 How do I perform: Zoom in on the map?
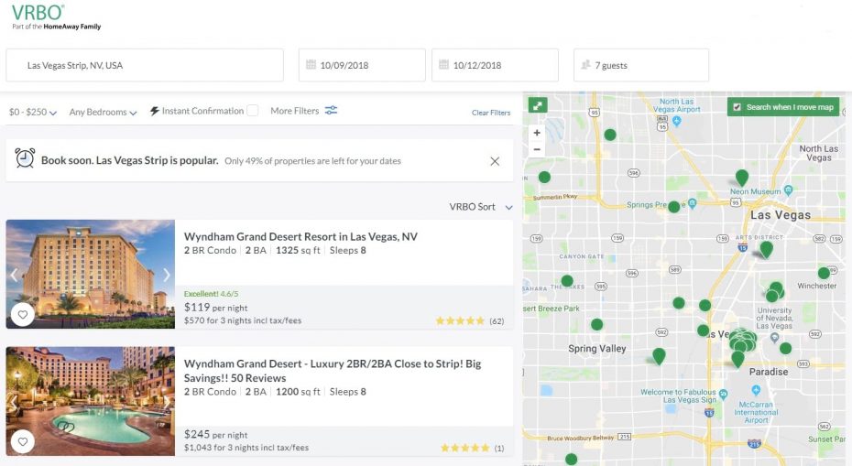(x=537, y=133)
